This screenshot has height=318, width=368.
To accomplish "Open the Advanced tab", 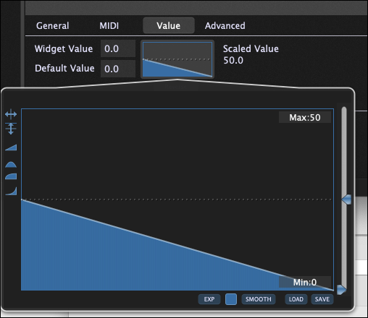I will (225, 25).
